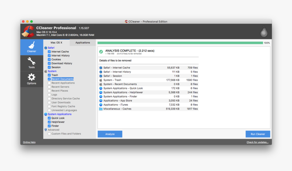Select 'Applications - App Store' result text
The width and height of the screenshot is (292, 171).
point(118,101)
